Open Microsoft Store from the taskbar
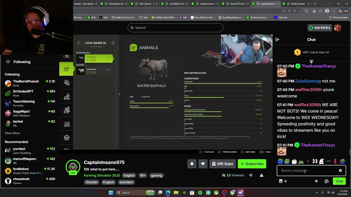Viewport: 351px width, 197px height. click(192, 193)
